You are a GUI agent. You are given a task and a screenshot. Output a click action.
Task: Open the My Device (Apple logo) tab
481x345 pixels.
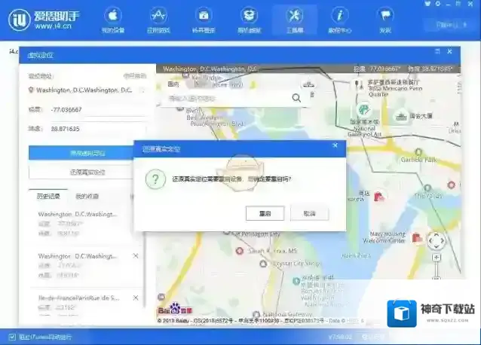pos(112,19)
